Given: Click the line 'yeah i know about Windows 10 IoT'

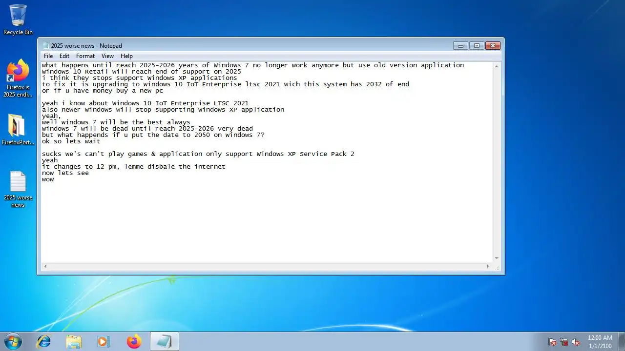Looking at the screenshot, I should point(146,103).
